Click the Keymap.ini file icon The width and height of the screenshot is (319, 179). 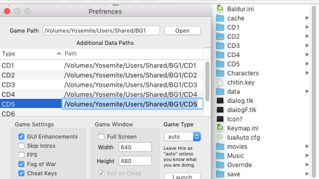(220, 128)
